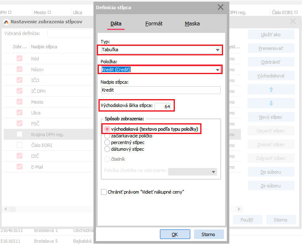Switch to the Formát tab

pos(154,24)
